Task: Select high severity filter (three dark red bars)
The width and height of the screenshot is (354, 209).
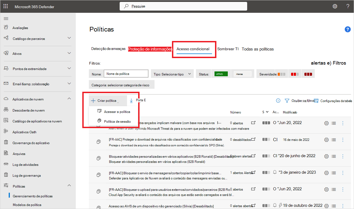Action: (x=308, y=74)
